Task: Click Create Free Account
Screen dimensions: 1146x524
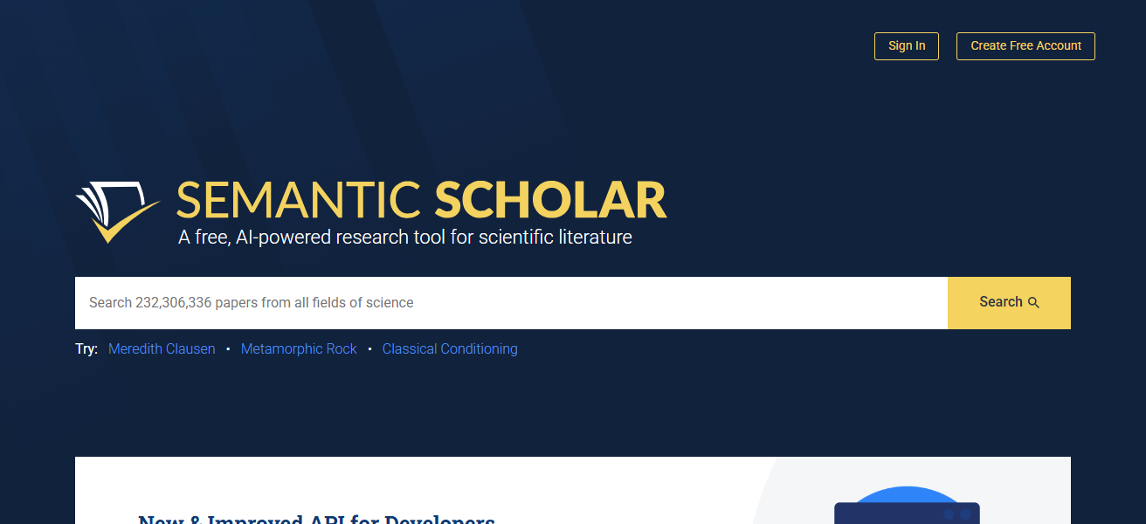Action: [x=1025, y=45]
